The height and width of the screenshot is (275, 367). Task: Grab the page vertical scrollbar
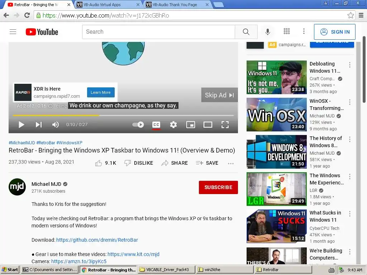[364, 69]
